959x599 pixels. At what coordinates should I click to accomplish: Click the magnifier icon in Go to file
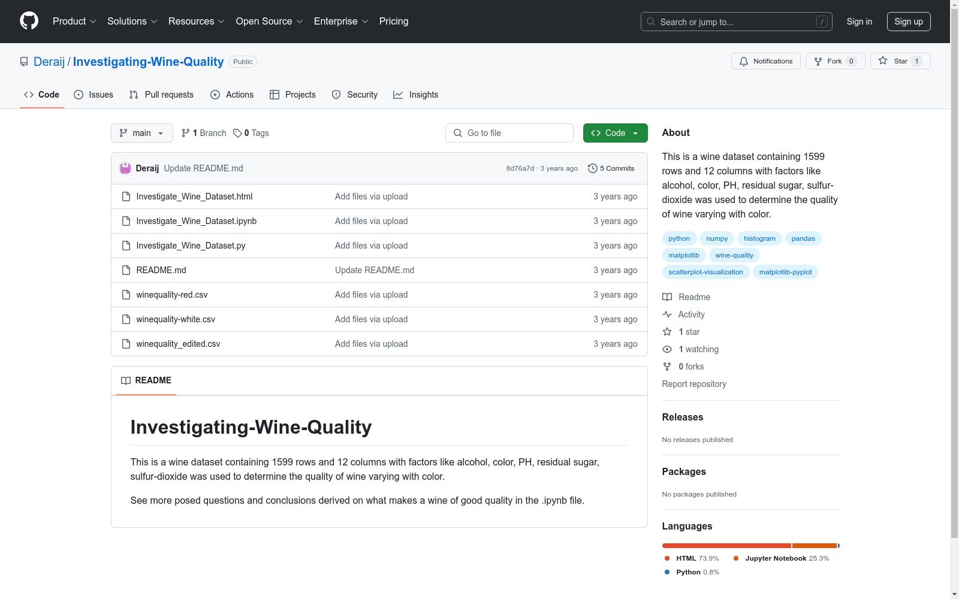[x=458, y=133]
